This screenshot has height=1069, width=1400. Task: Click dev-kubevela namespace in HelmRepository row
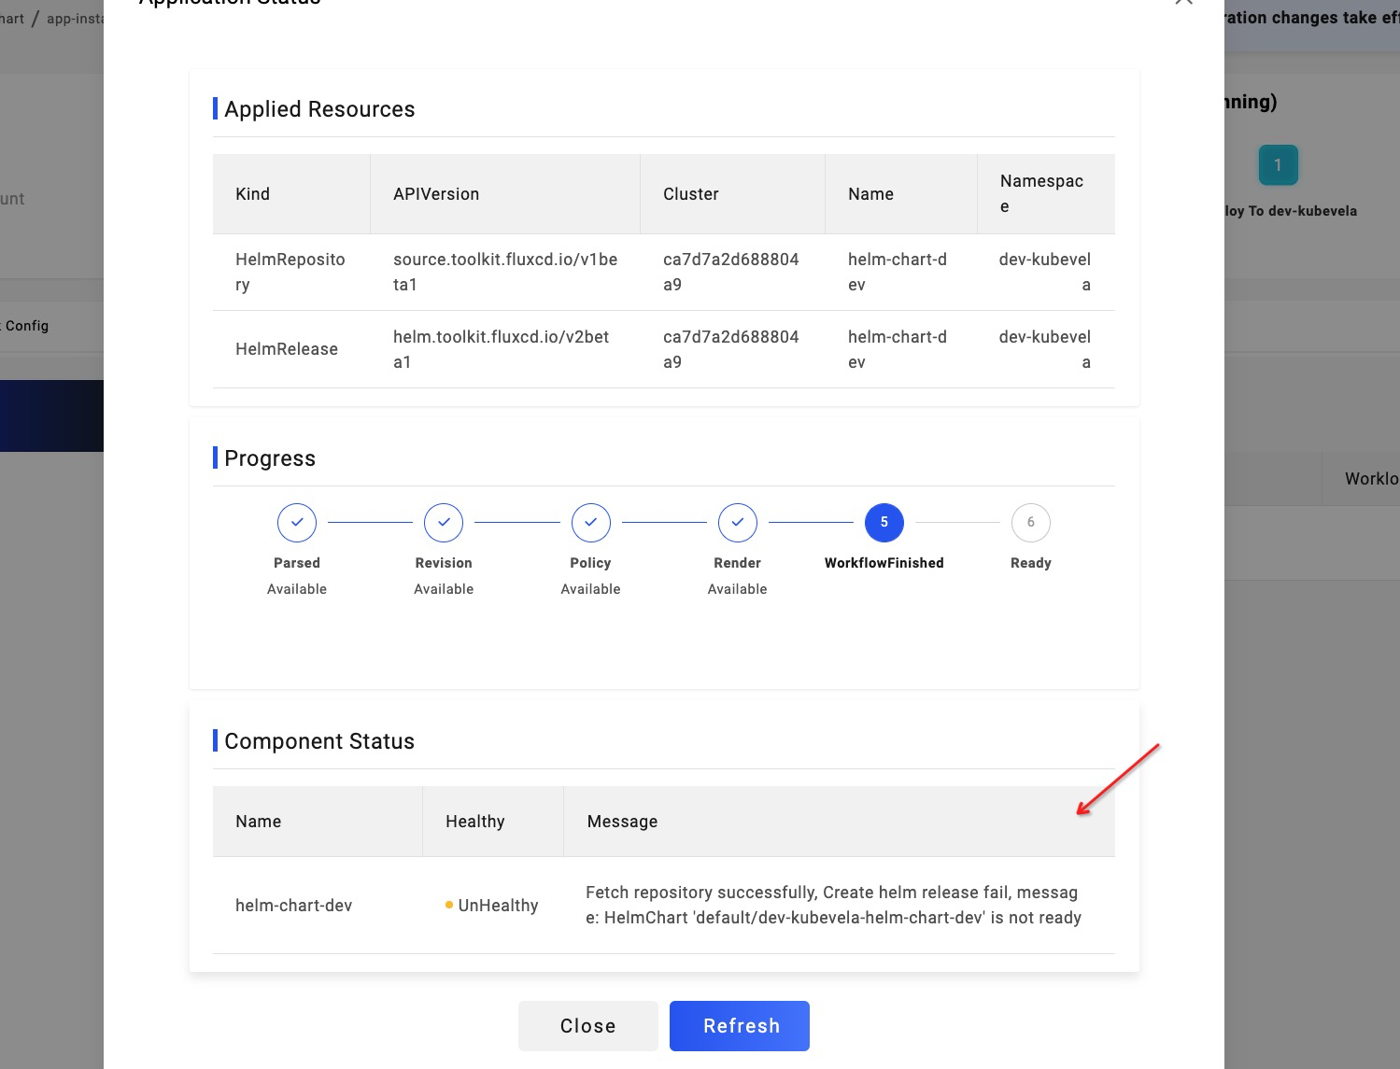(1045, 272)
